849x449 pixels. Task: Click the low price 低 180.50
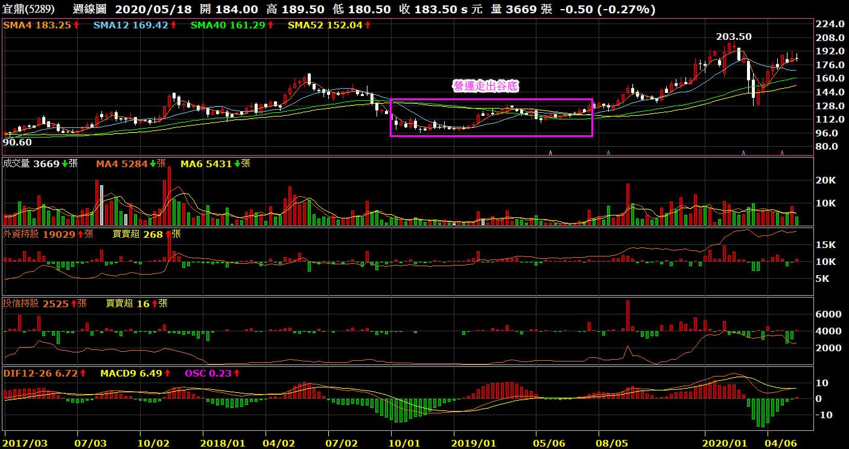[361, 9]
